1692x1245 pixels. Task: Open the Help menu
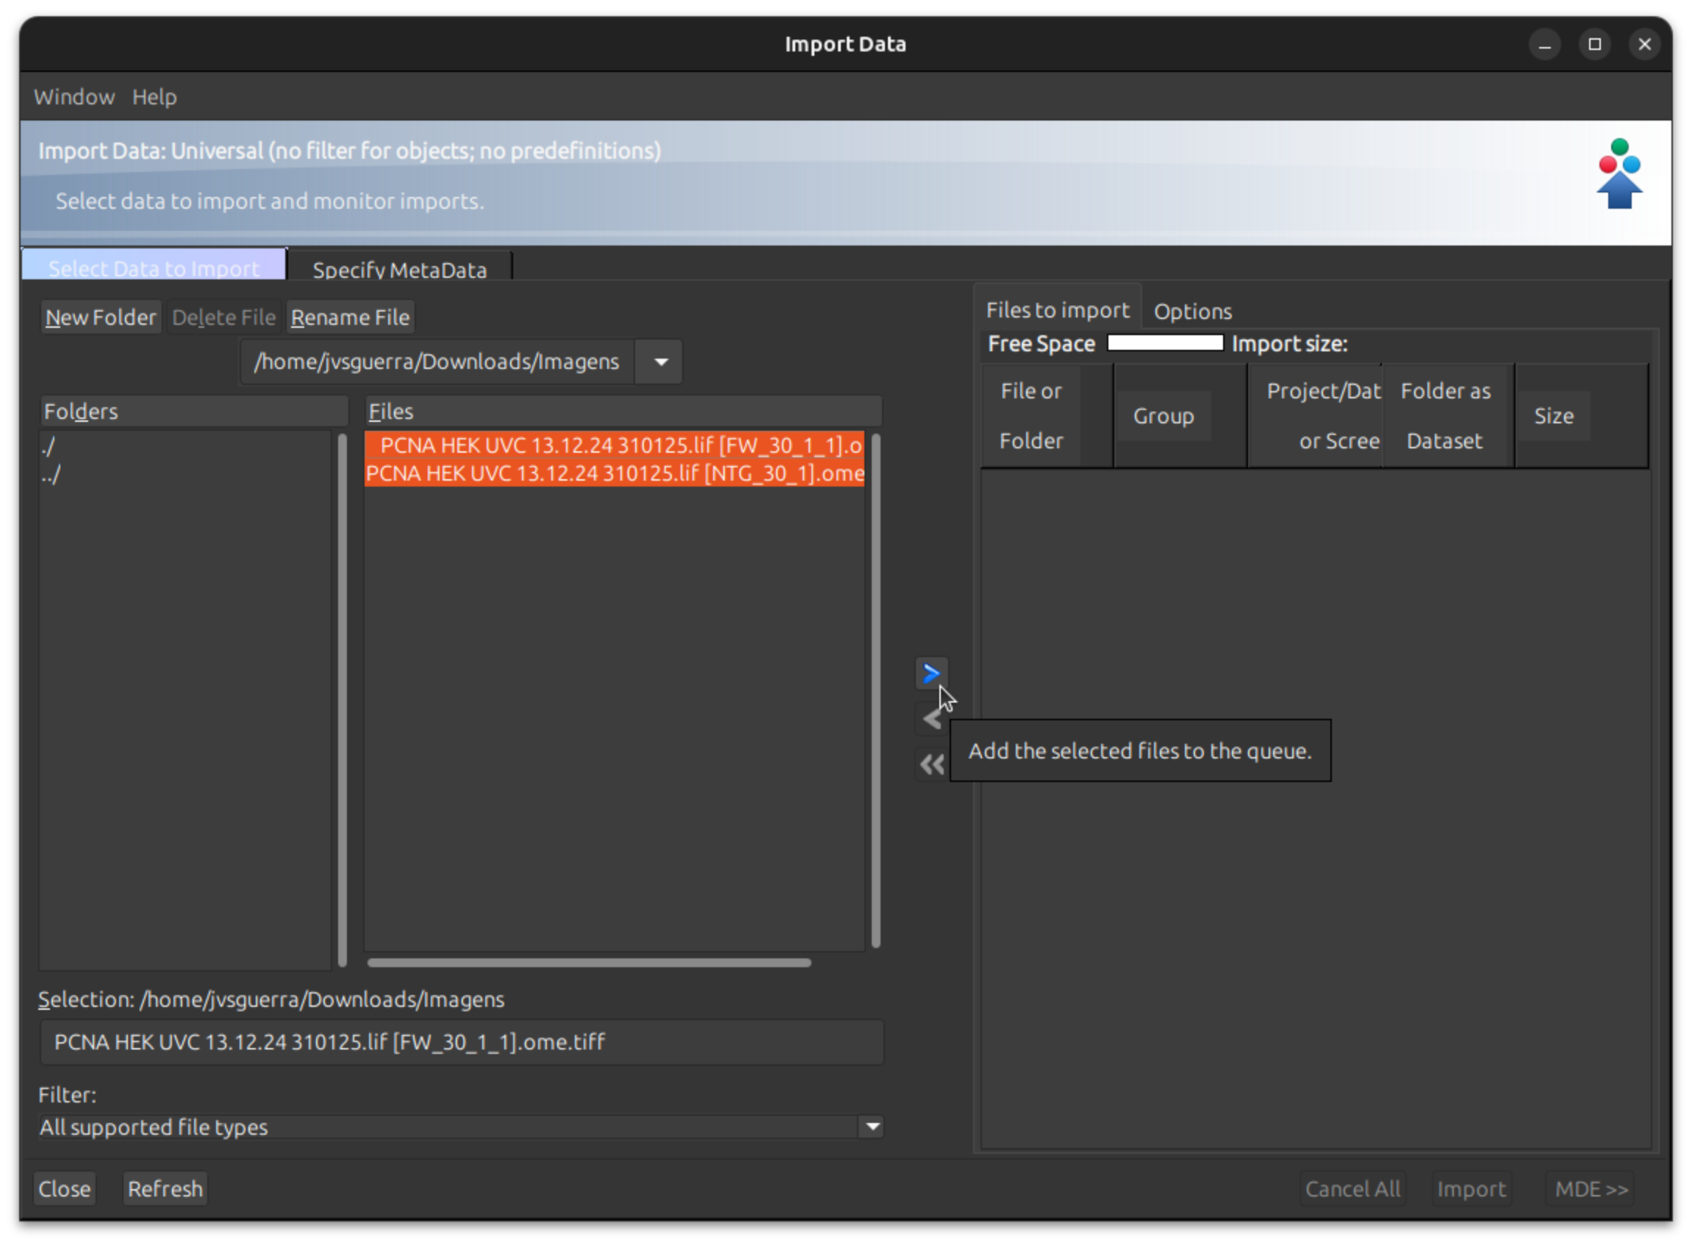tap(154, 96)
